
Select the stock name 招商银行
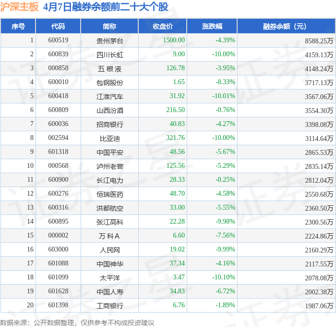(x=110, y=125)
